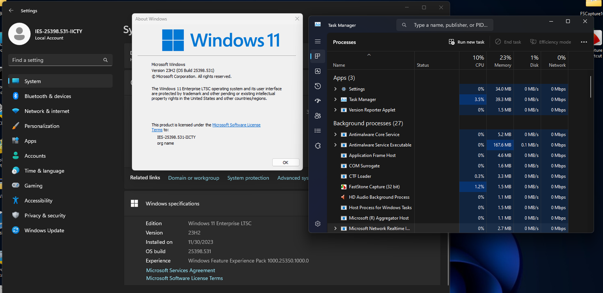Sort processes by Status column

437,61
